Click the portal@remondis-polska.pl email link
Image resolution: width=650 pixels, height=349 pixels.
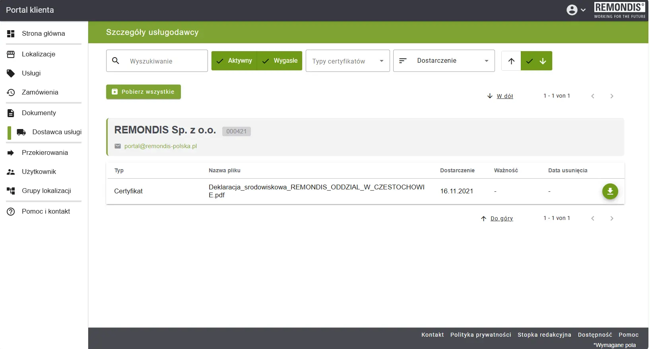pos(160,146)
